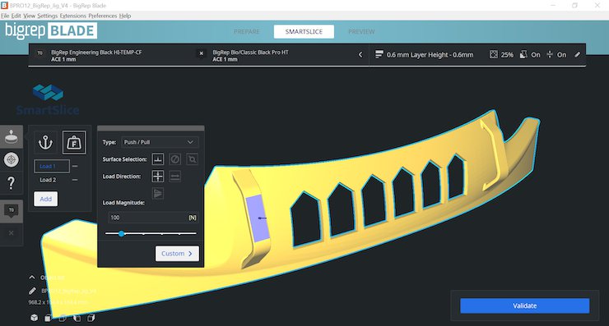Collapse the material bar with left chevron

pyautogui.click(x=360, y=55)
